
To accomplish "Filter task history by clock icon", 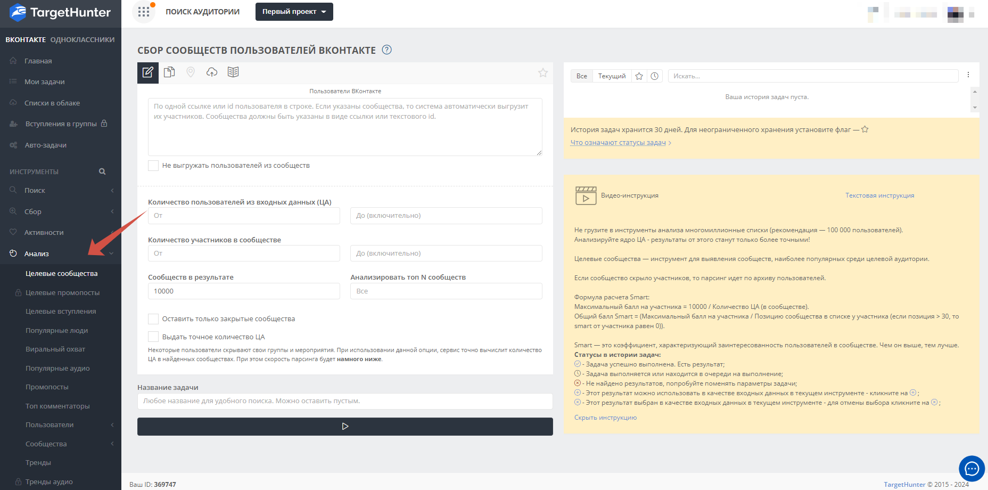I will point(655,76).
